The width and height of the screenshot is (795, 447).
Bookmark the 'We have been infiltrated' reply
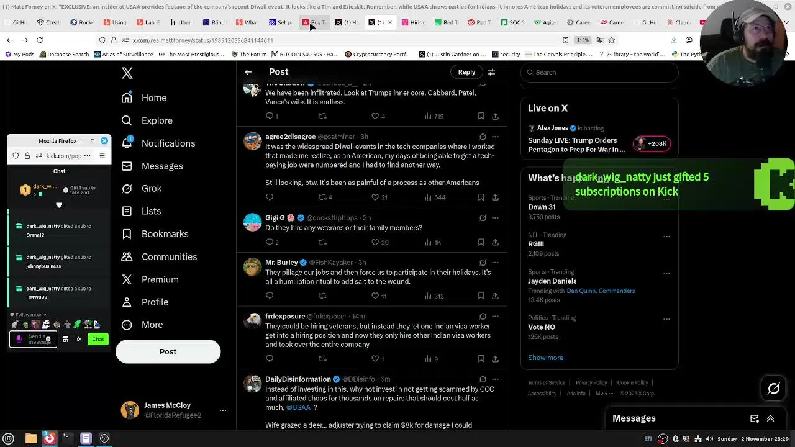[x=481, y=116]
